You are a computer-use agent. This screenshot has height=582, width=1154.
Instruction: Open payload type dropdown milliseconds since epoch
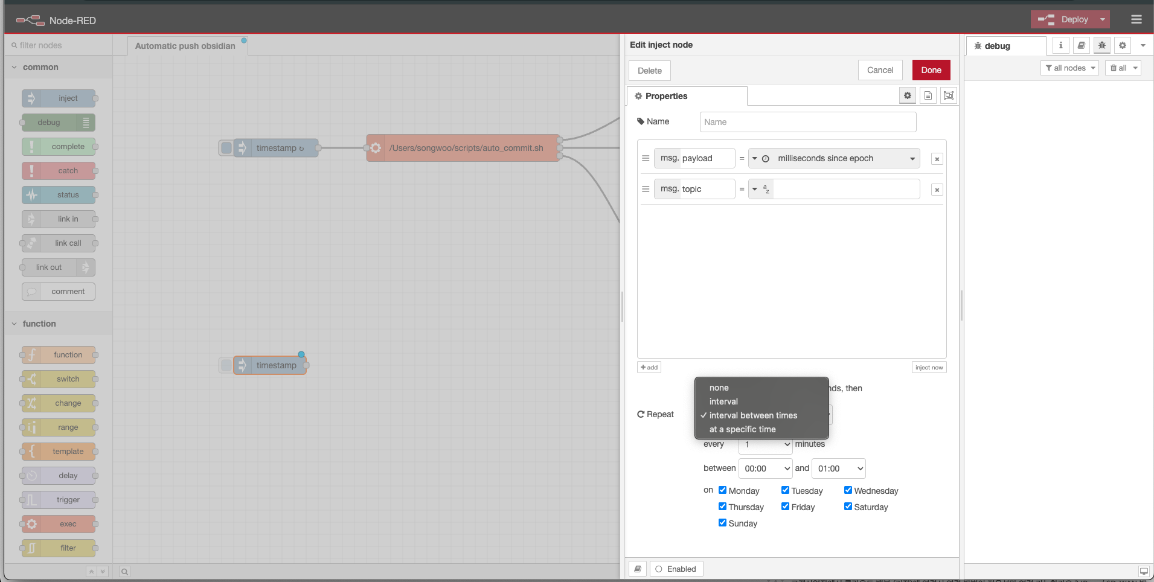point(834,158)
